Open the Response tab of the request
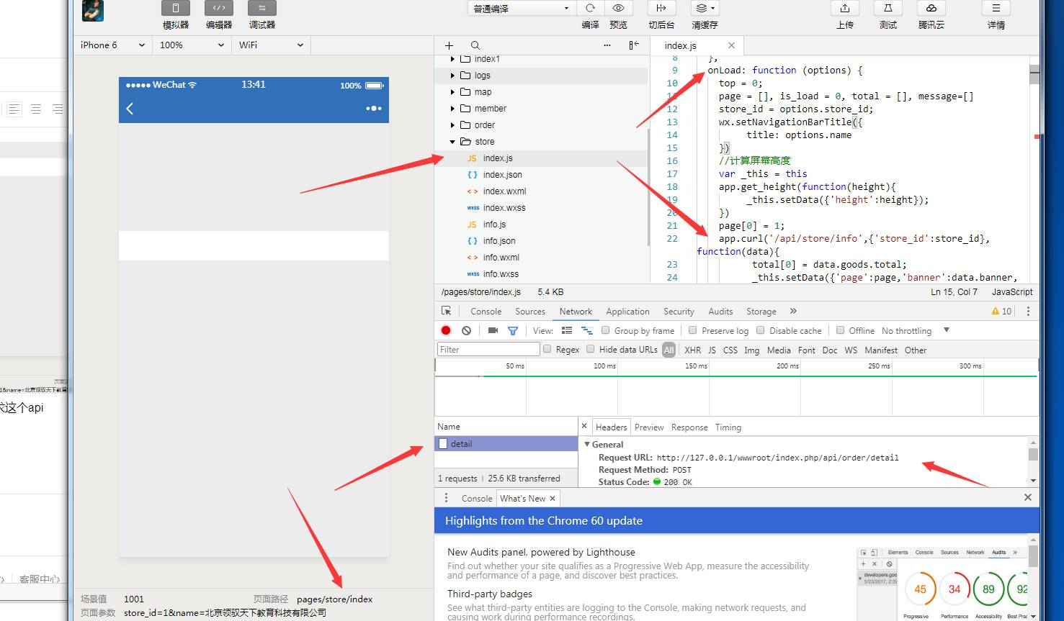Viewport: 1064px width, 621px height. (x=689, y=427)
